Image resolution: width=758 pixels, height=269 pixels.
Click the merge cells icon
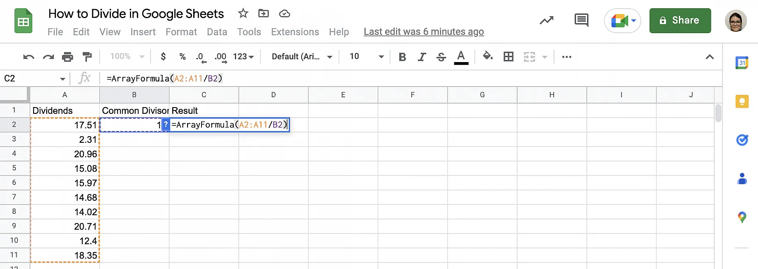click(530, 57)
